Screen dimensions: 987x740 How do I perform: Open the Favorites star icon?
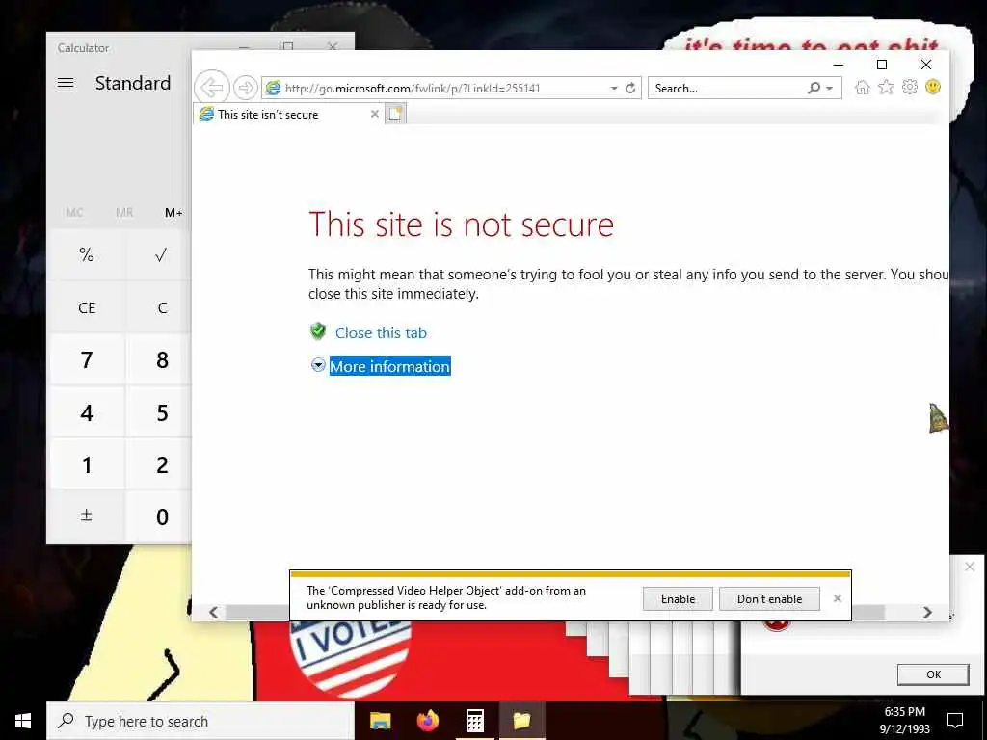tap(887, 87)
